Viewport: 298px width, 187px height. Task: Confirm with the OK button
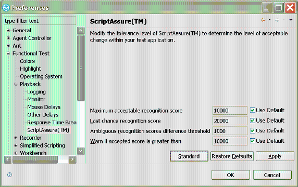click(230, 175)
